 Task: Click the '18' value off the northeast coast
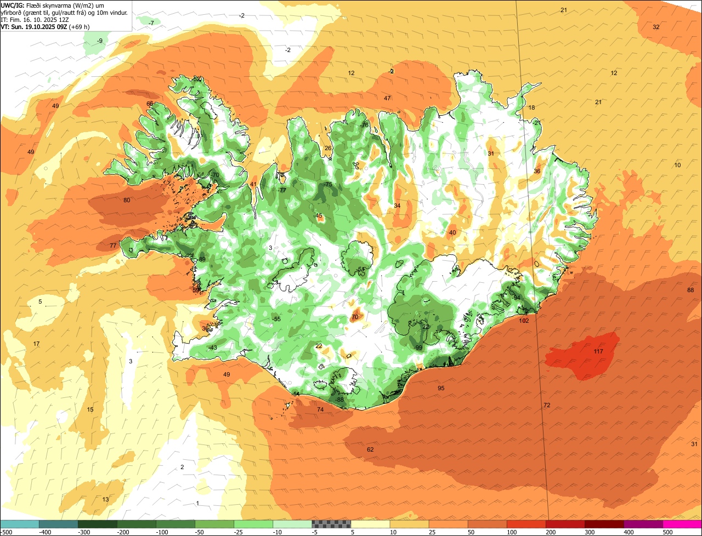(531, 107)
